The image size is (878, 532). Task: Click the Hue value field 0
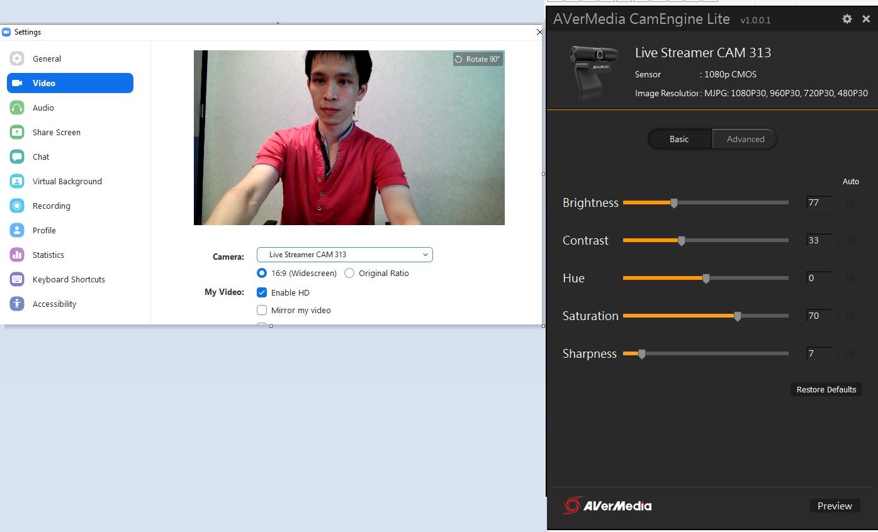click(819, 278)
